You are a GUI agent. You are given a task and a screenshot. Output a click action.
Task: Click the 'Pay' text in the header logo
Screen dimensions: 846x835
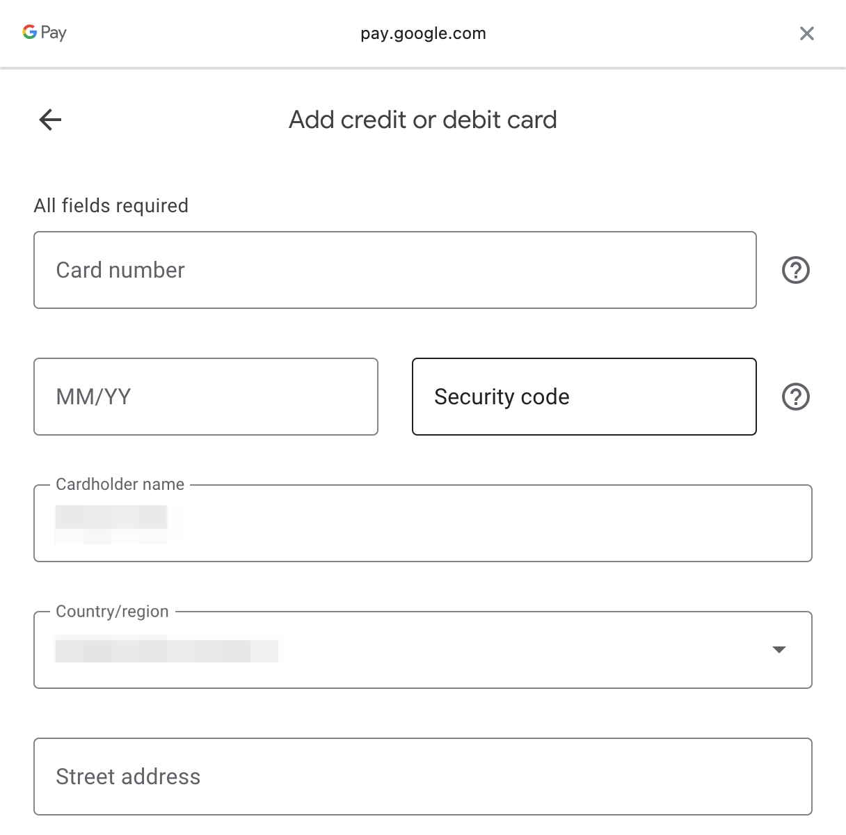pyautogui.click(x=54, y=33)
